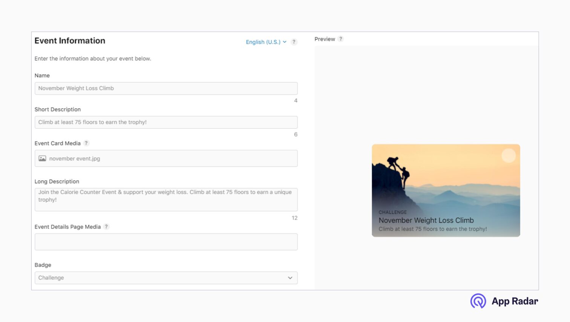Expand the Badge dropdown

(x=166, y=278)
